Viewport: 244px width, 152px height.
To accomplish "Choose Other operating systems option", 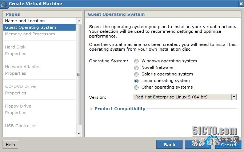I will [136, 87].
